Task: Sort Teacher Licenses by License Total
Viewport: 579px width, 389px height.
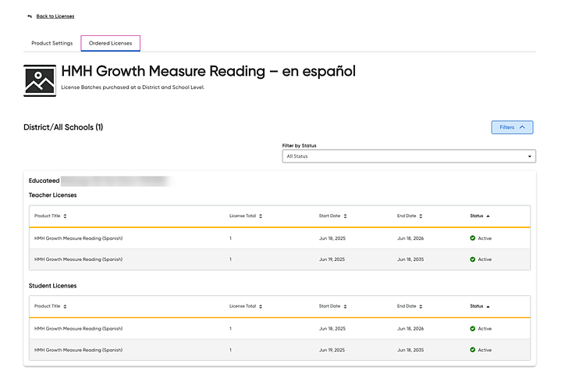Action: (x=246, y=216)
